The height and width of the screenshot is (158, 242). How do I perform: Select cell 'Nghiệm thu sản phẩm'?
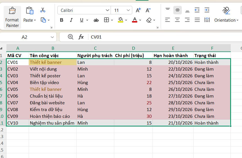pyautogui.click(x=53, y=123)
